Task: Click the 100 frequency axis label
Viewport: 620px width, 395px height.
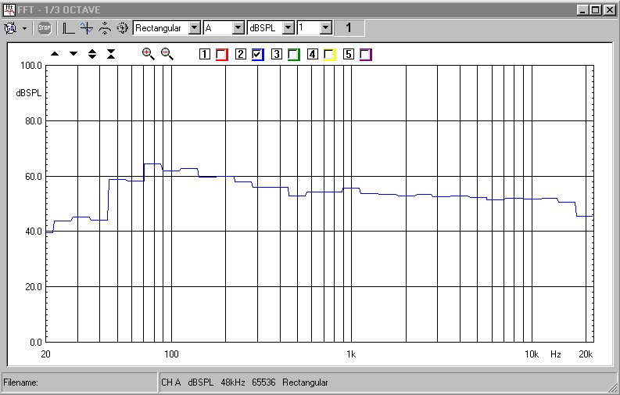Action: (x=171, y=354)
